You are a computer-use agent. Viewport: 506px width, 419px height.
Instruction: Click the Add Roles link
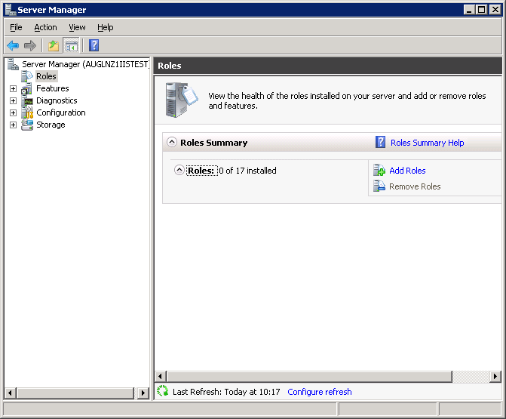407,171
